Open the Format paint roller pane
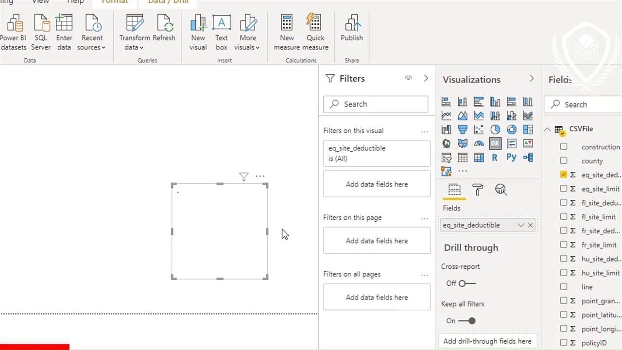The height and width of the screenshot is (350, 622). [x=478, y=190]
